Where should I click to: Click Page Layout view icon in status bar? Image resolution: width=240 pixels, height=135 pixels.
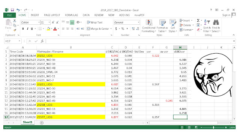pyautogui.click(x=189, y=127)
